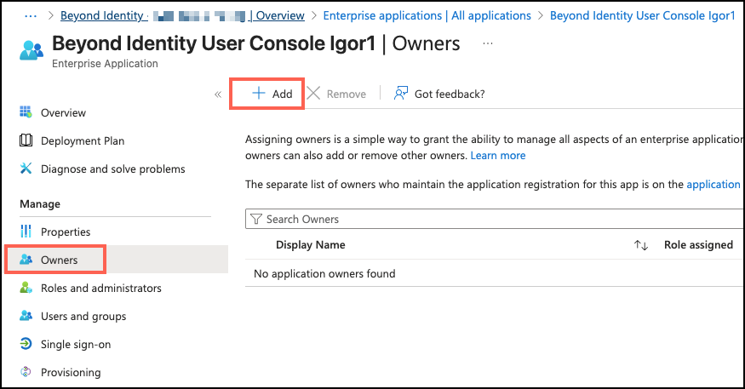Click the Properties bars icon
745x389 pixels.
26,232
